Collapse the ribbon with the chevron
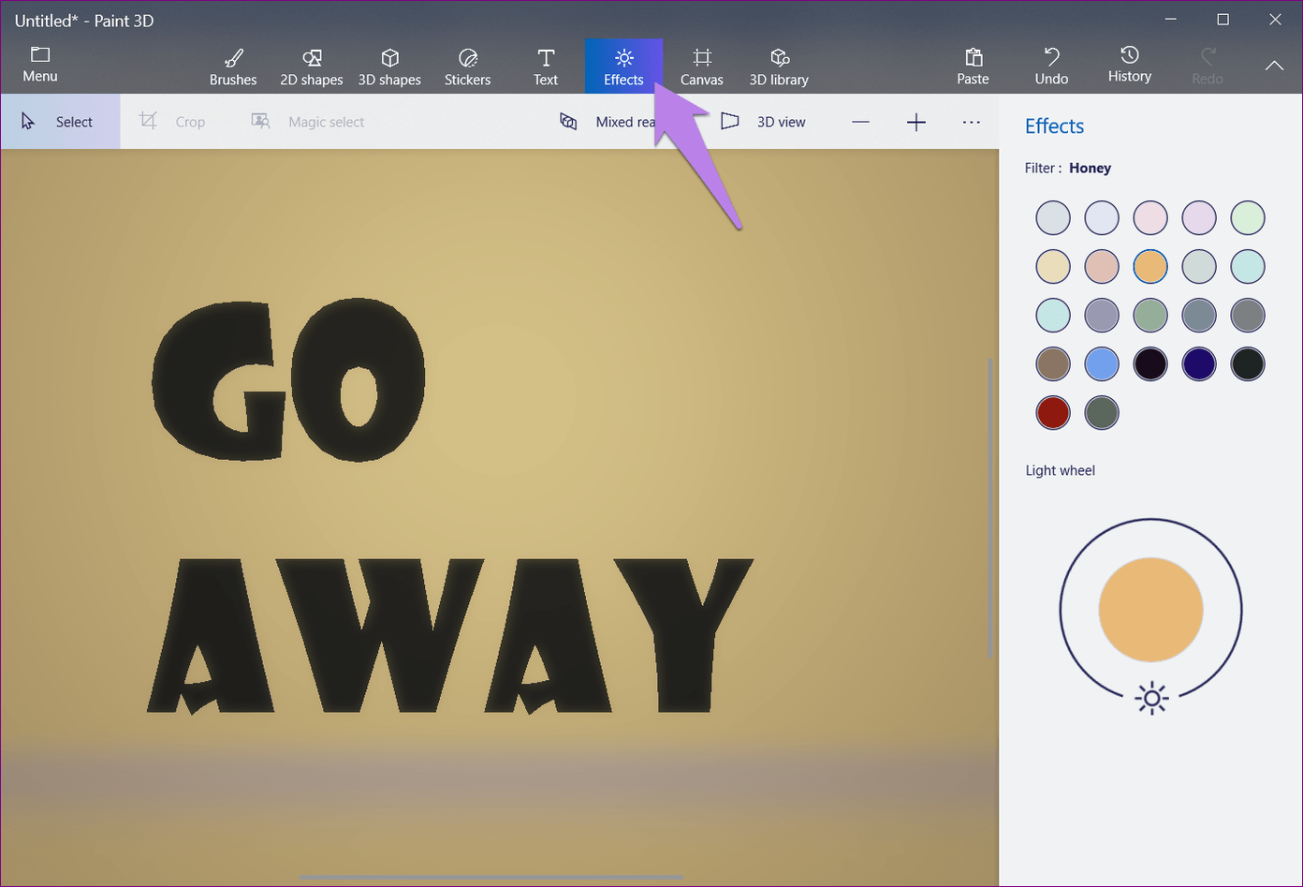The image size is (1303, 887). [1274, 66]
